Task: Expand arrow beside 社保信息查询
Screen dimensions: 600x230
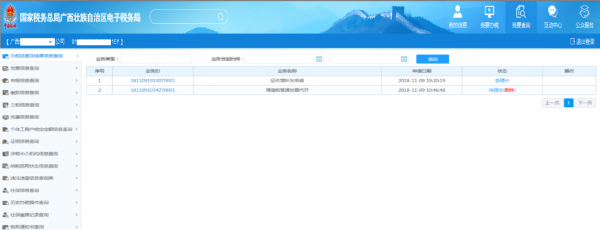Action: 77,190
